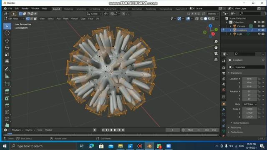Enable solid viewport shading
Image resolution: width=267 pixels, height=150 pixels.
206,19
